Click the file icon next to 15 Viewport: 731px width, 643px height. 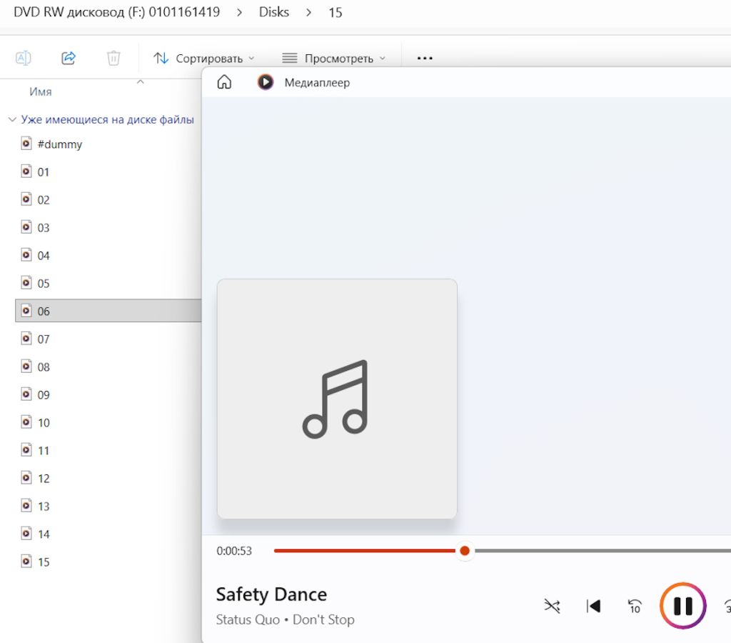[26, 562]
